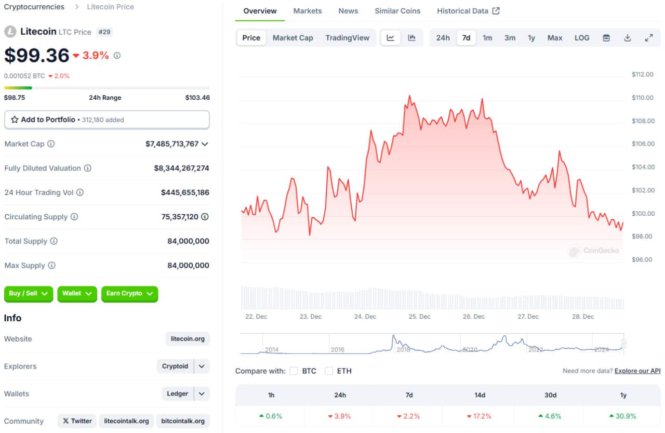Open Earn Crypto dropdown
This screenshot has height=433, width=665.
(130, 294)
